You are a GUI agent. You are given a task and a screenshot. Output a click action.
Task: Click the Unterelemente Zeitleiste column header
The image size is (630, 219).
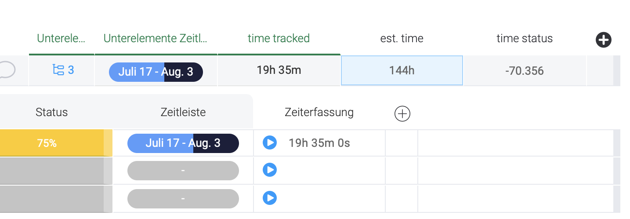click(155, 39)
